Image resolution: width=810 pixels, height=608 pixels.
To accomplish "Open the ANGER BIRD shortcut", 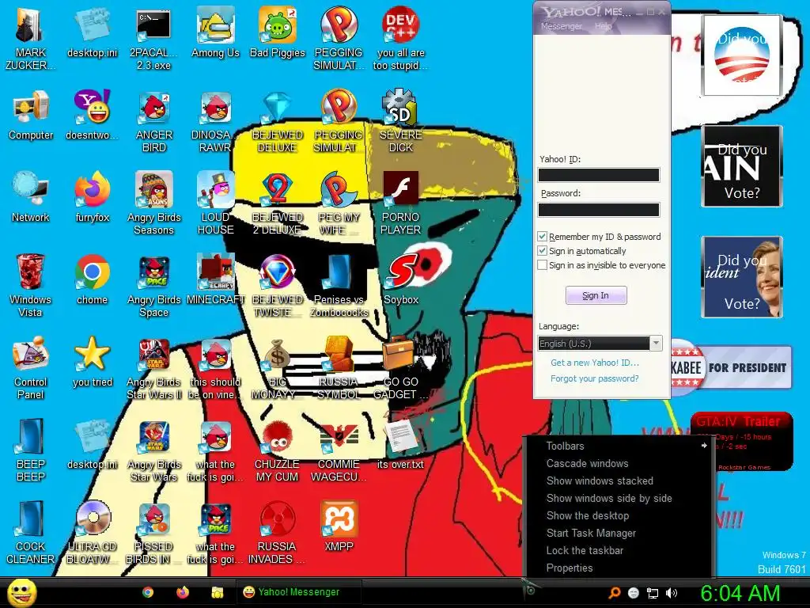I will pyautogui.click(x=154, y=121).
